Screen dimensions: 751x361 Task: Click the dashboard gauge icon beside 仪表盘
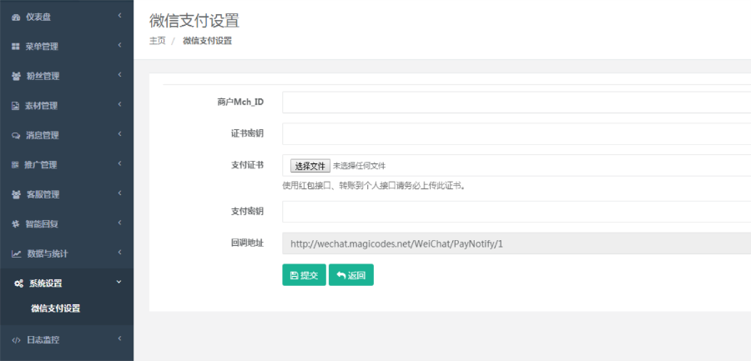click(16, 18)
